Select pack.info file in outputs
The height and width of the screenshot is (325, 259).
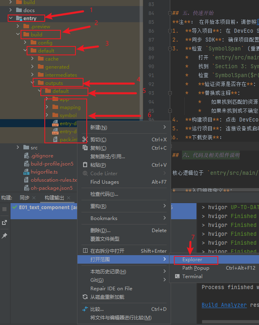pyautogui.click(x=68, y=140)
